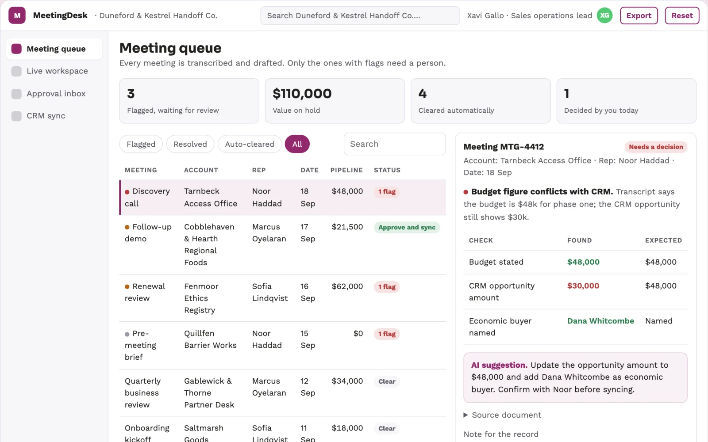Click Approve and sync for Cobblehaven
This screenshot has height=442, width=708.
pyautogui.click(x=407, y=228)
